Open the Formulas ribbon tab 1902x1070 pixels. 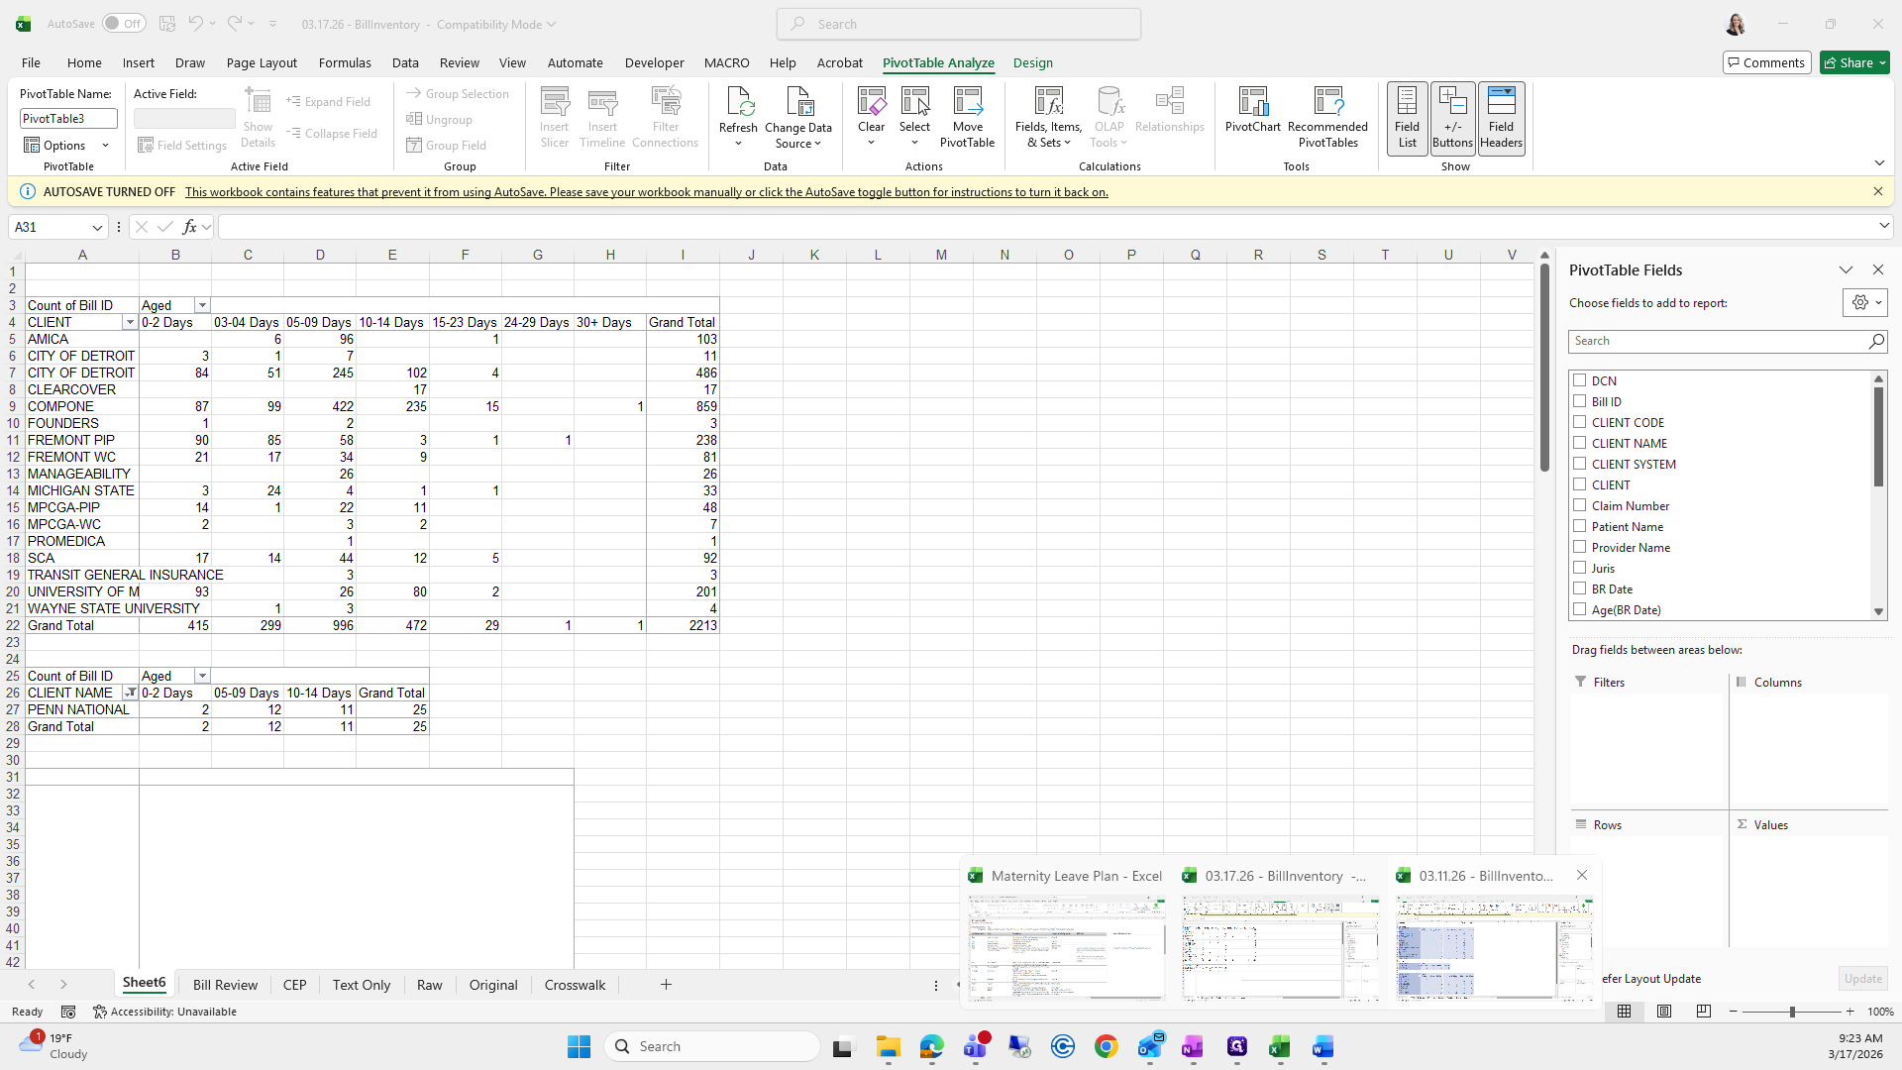coord(345,62)
